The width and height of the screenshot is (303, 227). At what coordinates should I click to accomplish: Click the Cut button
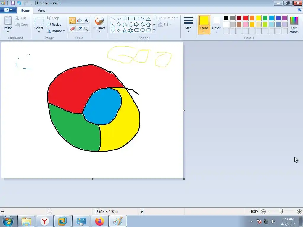[x=21, y=18]
